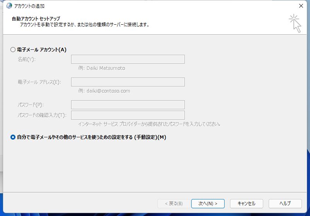Select the 電子メール アカウント(A) radio button

pos(13,49)
